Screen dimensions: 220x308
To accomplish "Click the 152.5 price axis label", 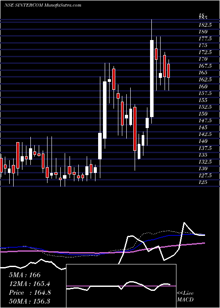I will 205,107.
